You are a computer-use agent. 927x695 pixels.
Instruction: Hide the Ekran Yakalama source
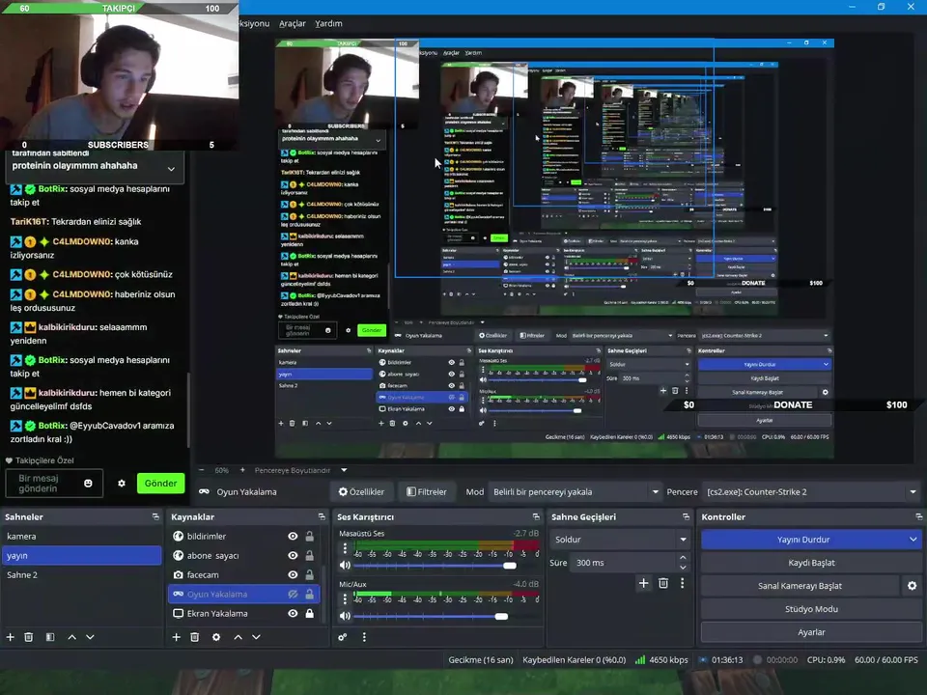293,614
